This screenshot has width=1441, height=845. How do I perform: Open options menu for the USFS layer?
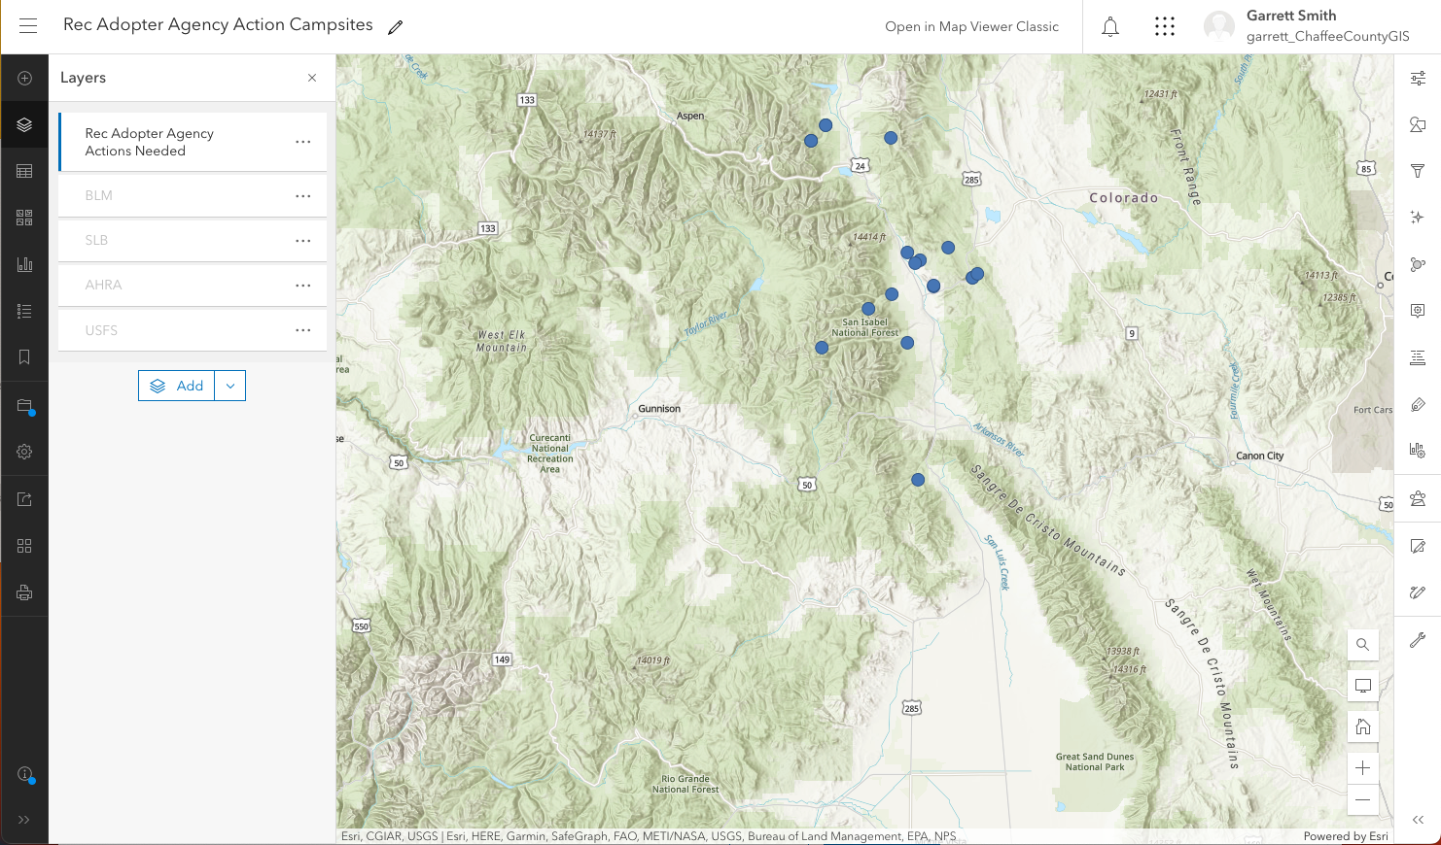pyautogui.click(x=302, y=330)
